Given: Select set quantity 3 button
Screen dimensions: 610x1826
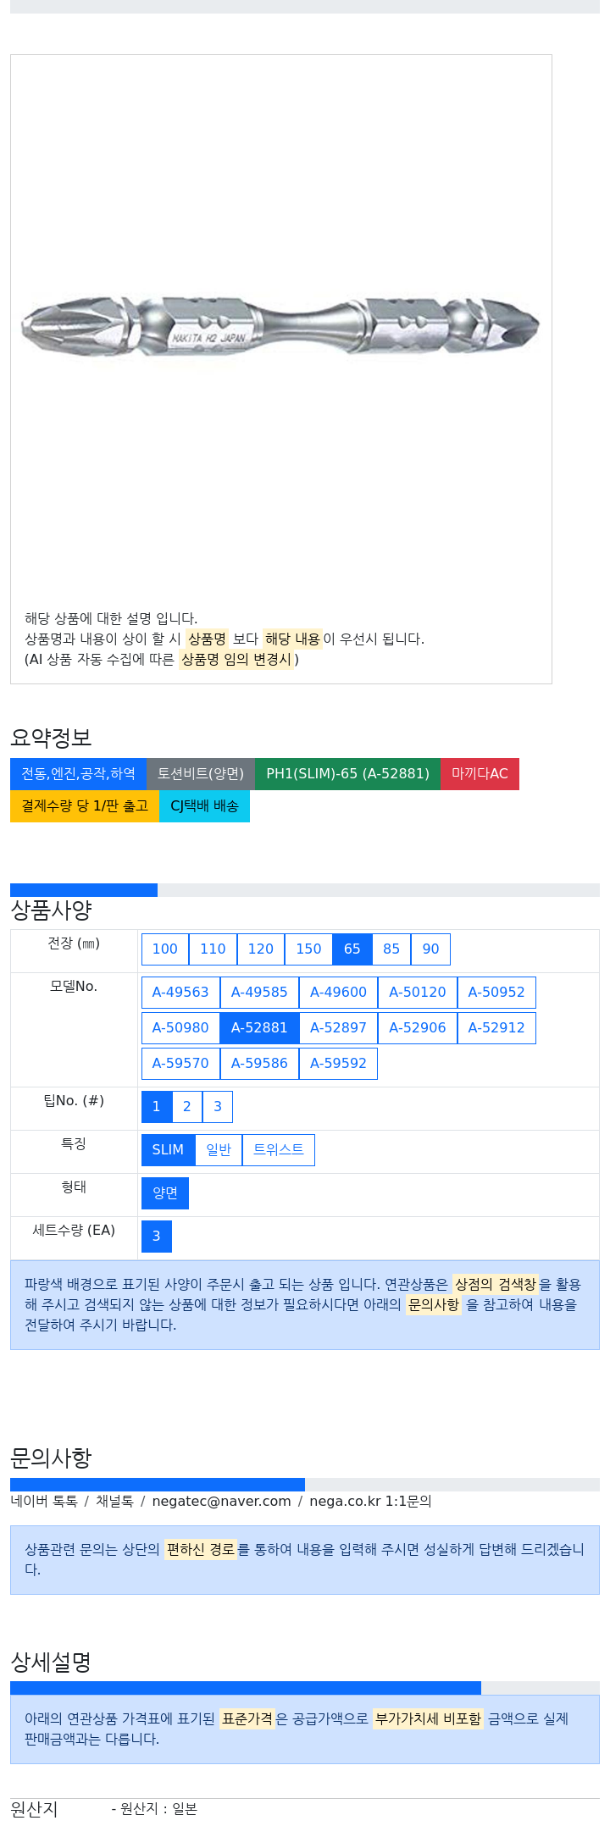Looking at the screenshot, I should click(157, 1237).
